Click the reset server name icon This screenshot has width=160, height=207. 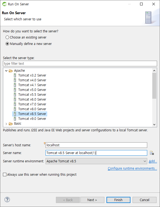(x=152, y=153)
